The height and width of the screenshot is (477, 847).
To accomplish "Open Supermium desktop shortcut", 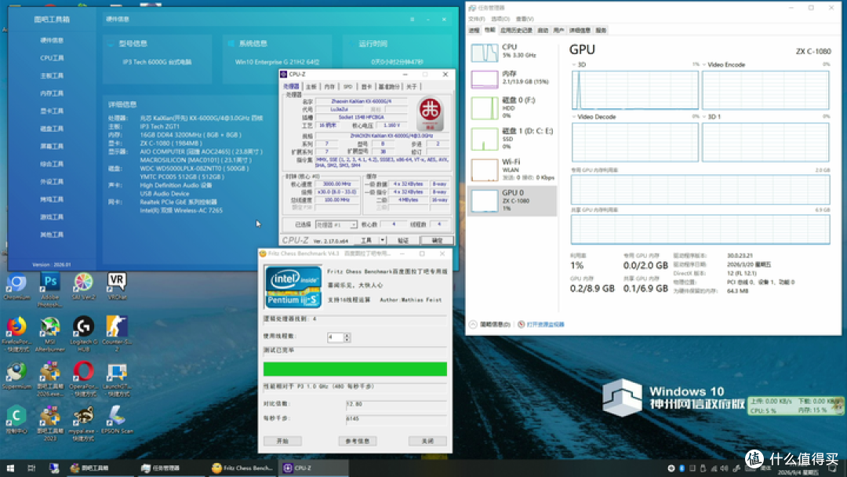I will coord(16,376).
